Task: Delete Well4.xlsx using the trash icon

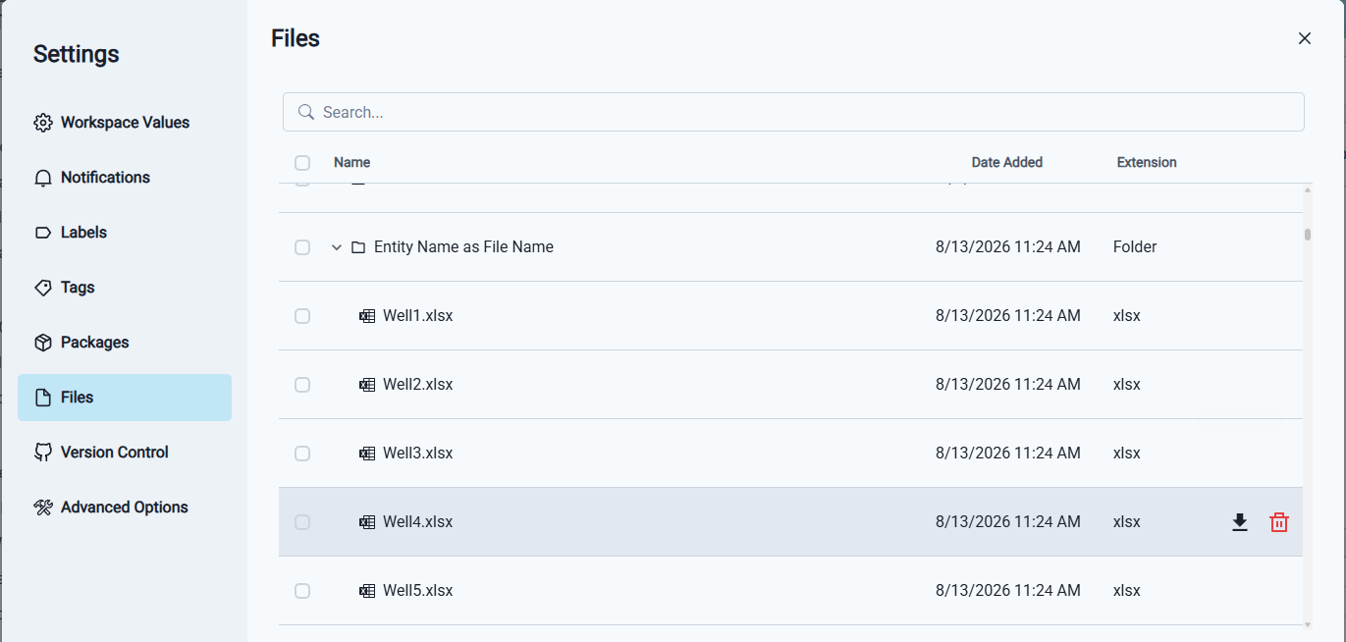Action: (1279, 522)
